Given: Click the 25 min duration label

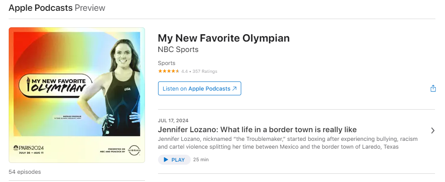Looking at the screenshot, I should (x=201, y=160).
